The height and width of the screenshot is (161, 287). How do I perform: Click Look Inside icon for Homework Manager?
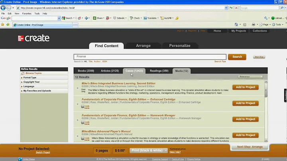click(85, 123)
